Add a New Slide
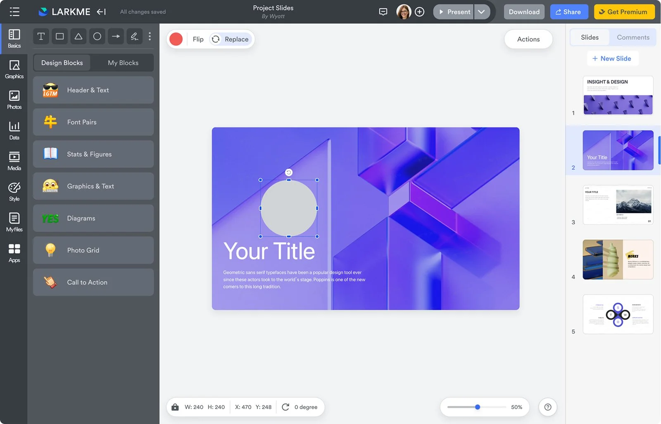661x424 pixels. pos(612,59)
